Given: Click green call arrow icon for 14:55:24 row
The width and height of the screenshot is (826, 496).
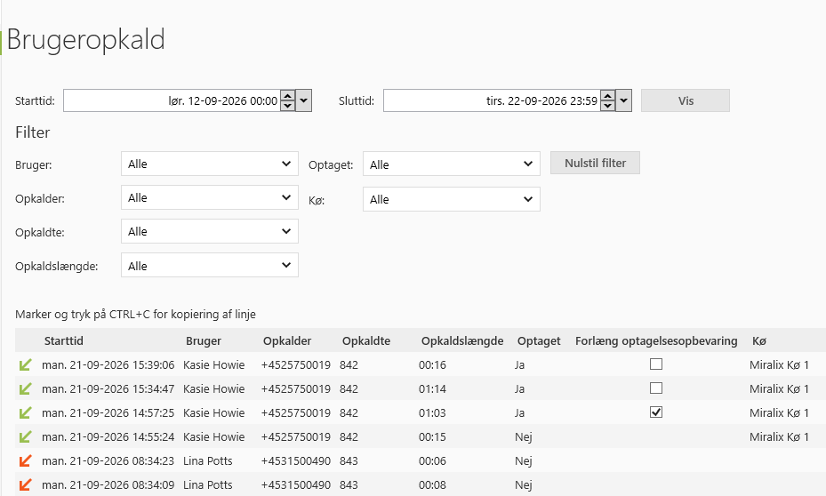Looking at the screenshot, I should tap(25, 437).
